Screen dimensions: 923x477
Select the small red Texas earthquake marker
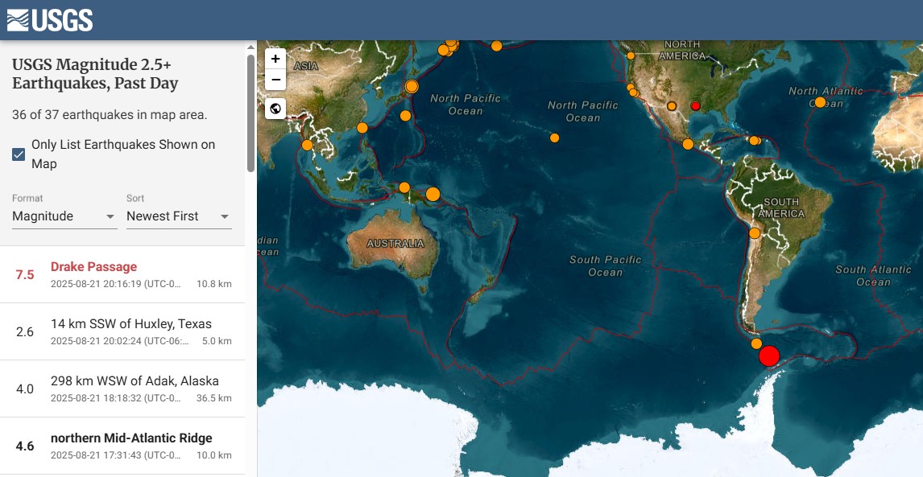click(x=695, y=106)
